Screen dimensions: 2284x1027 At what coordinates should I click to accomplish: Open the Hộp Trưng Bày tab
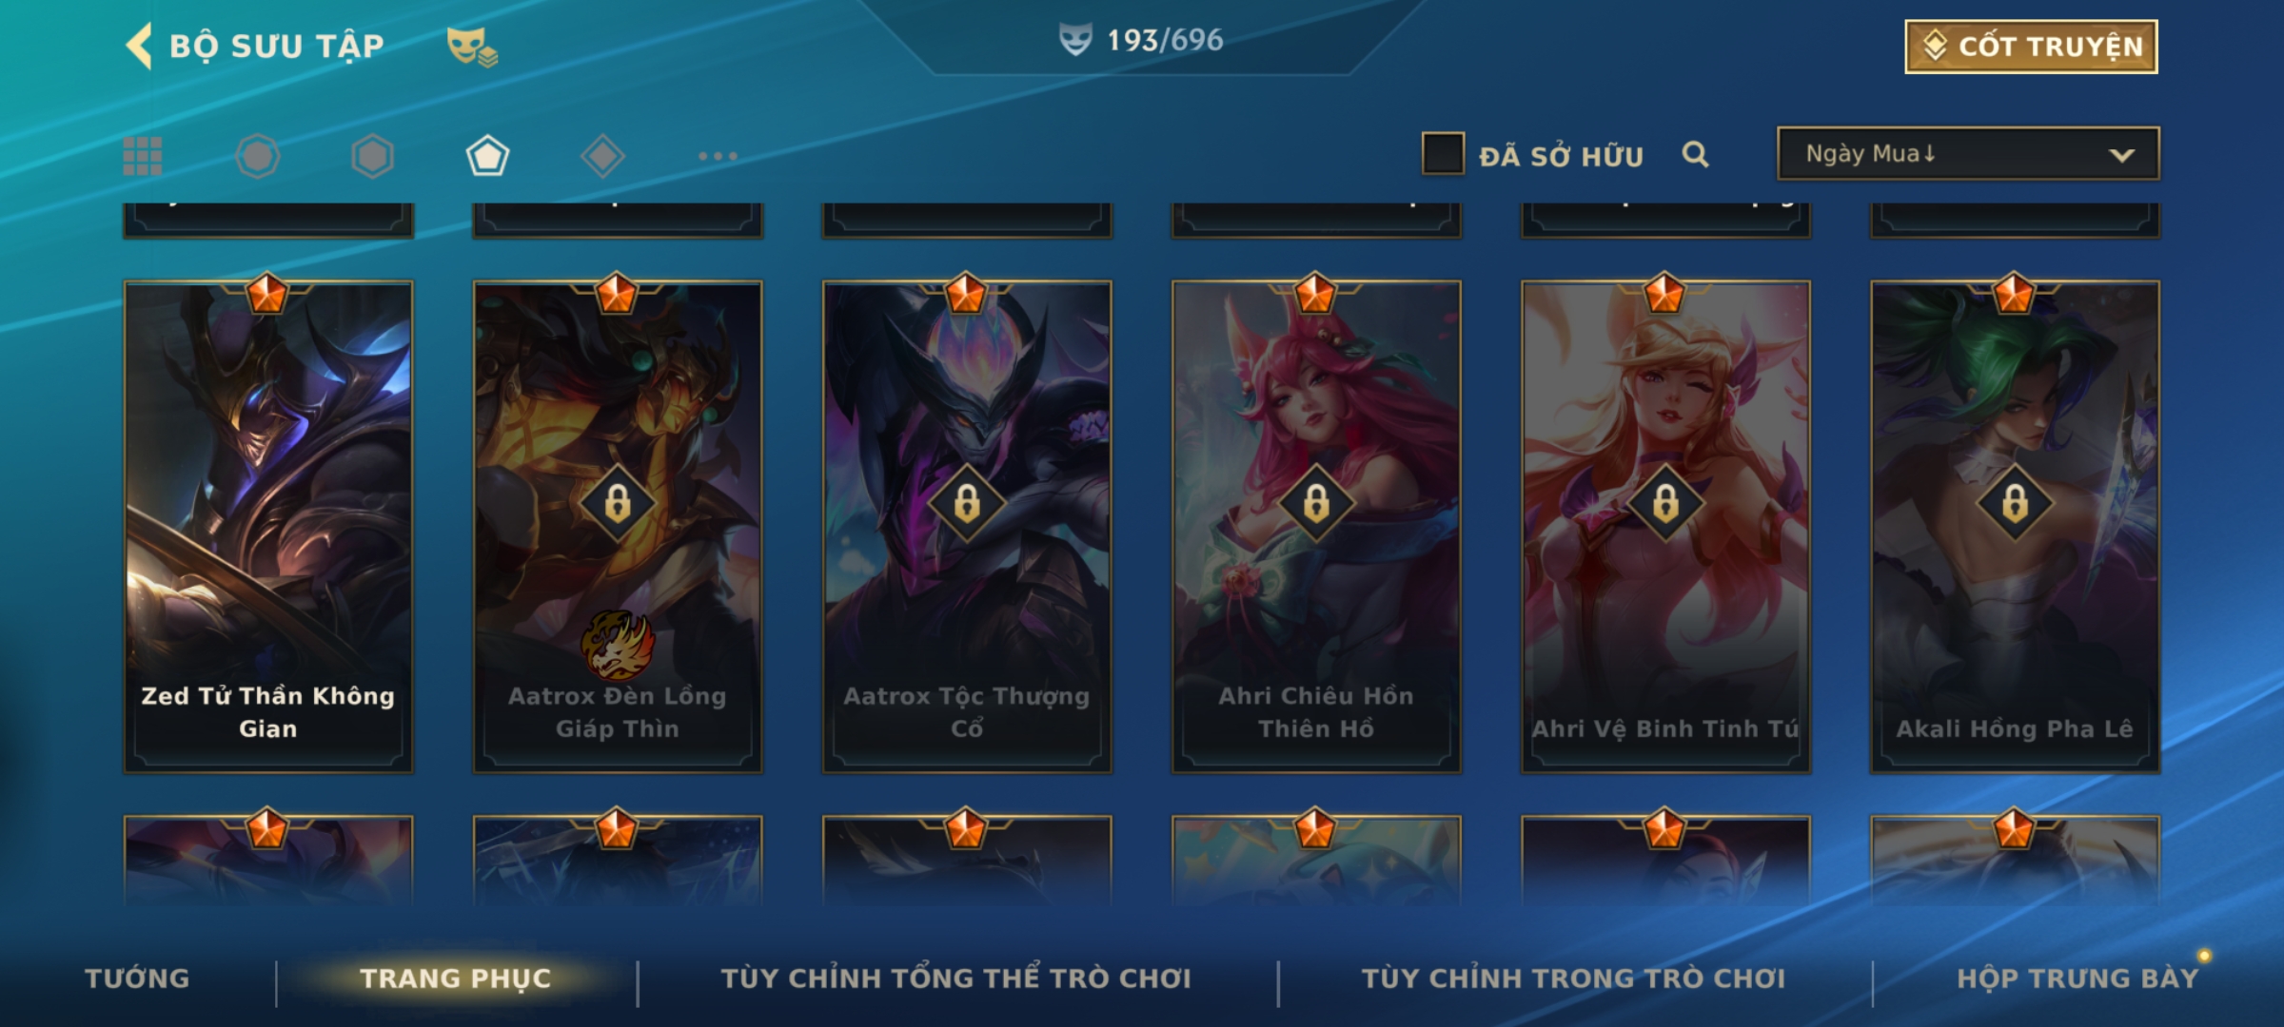click(x=2077, y=979)
